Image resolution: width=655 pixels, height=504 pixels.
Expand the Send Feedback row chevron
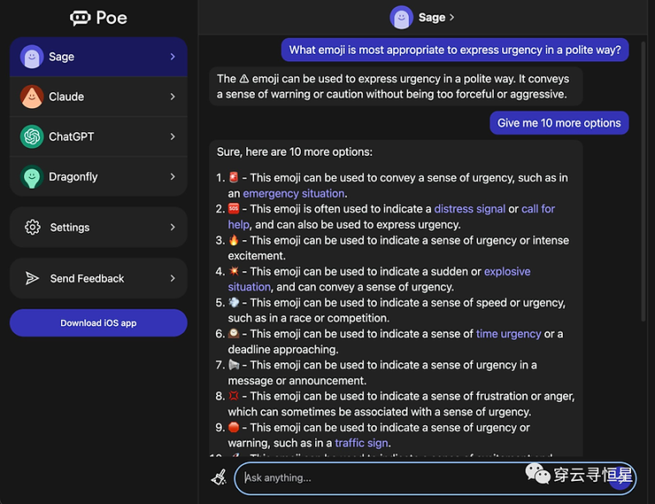click(173, 278)
